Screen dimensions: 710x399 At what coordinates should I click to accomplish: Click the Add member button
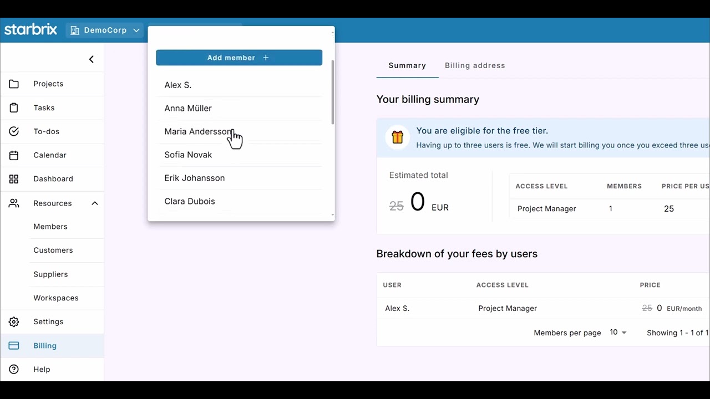[x=239, y=58]
